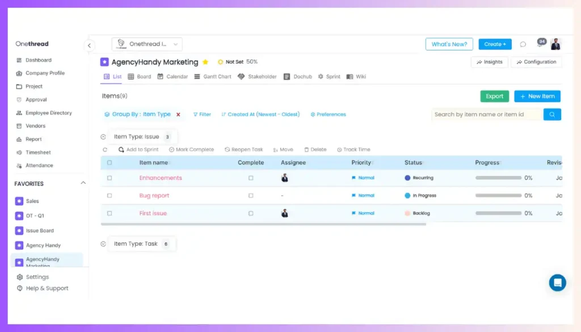Expand the Item Type: Task group
Image resolution: width=581 pixels, height=332 pixels.
tap(103, 244)
